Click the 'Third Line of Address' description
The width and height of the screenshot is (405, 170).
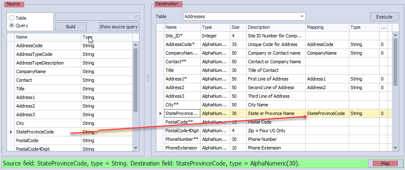[276, 96]
